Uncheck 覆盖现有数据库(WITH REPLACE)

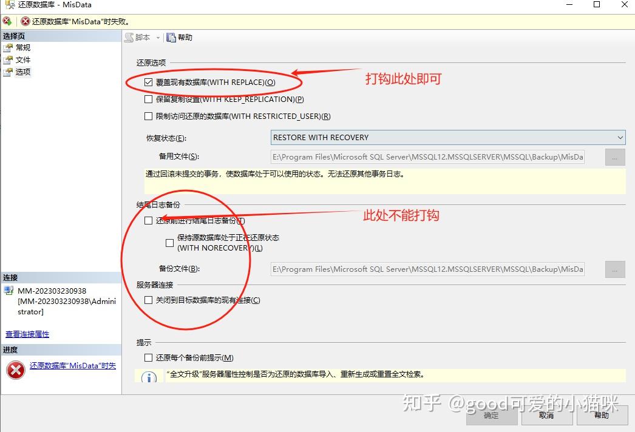(x=148, y=82)
